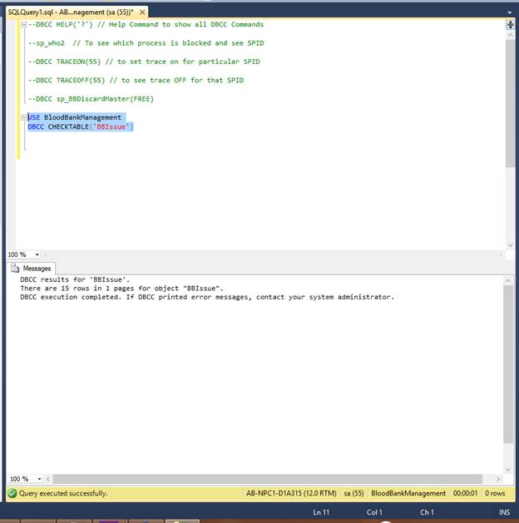Click server name AB-NPC1-D1A315 (12.0 RTM)

291,493
